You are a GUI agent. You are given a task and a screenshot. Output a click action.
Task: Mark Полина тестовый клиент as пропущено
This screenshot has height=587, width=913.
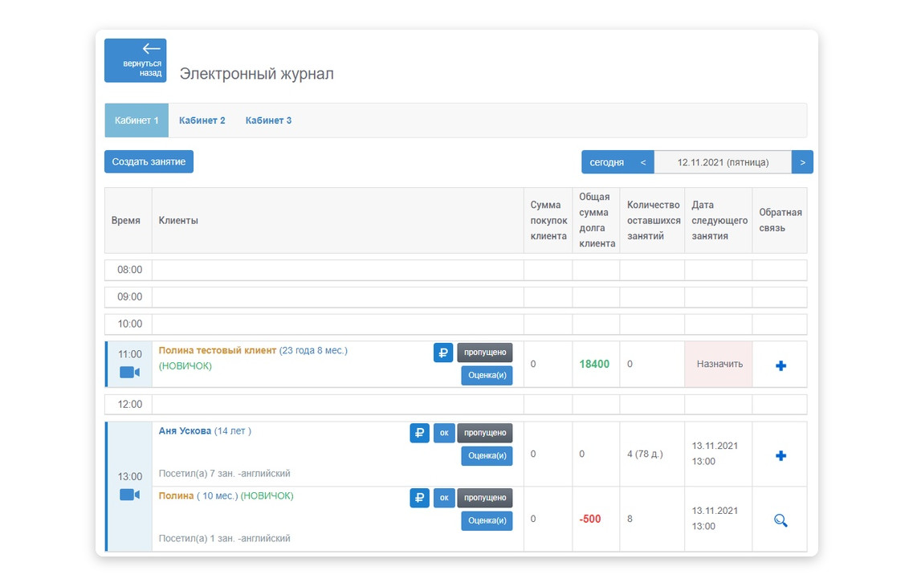485,353
